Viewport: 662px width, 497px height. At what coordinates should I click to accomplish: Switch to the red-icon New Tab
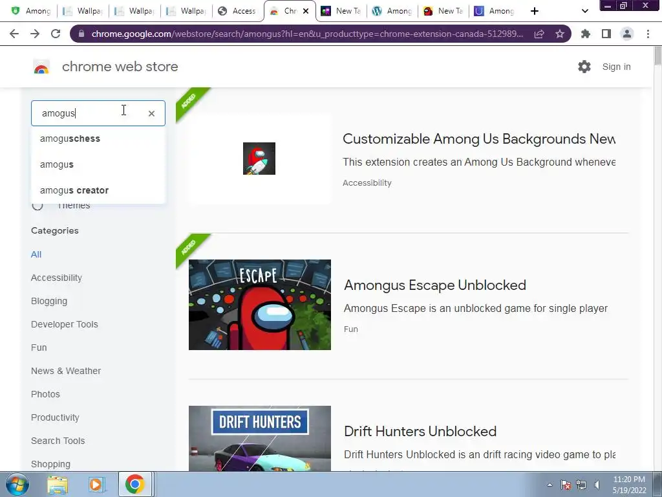[443, 11]
